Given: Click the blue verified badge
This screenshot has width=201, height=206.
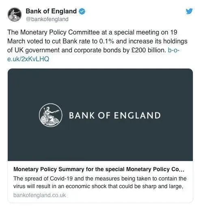Looking at the screenshot, I should (82, 11).
